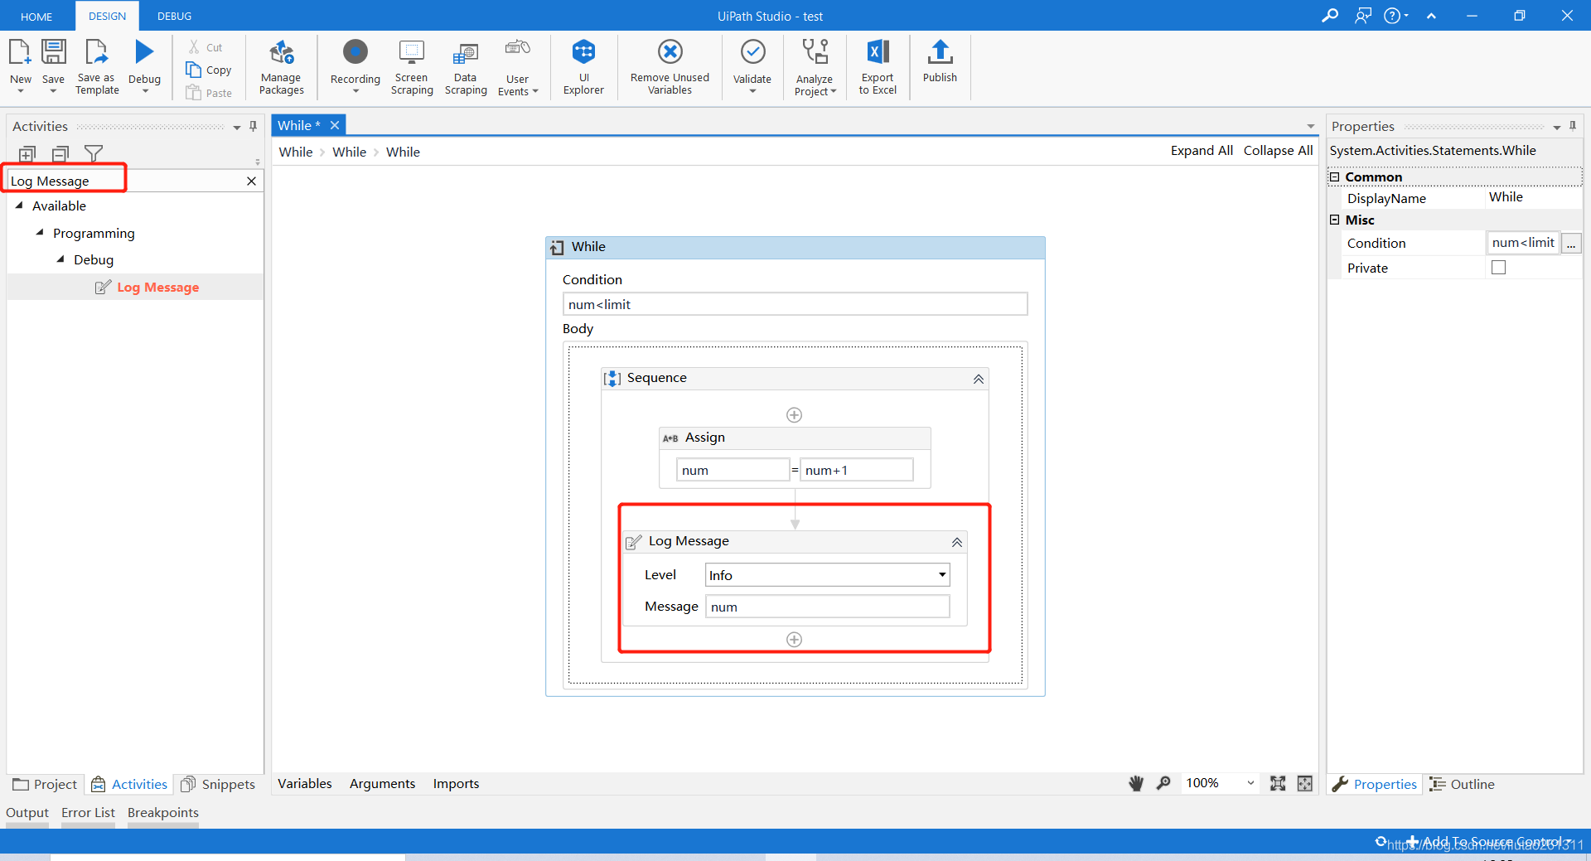Open the Level dropdown showing Info
Viewport: 1591px width, 861px height.
click(941, 574)
